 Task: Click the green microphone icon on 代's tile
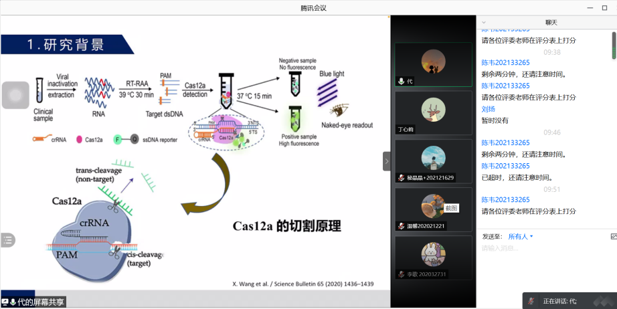[402, 81]
